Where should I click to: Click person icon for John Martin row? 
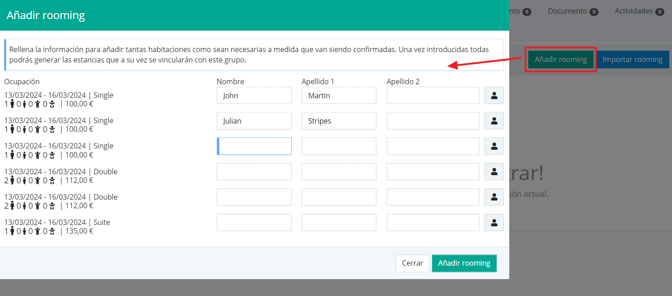(x=494, y=95)
